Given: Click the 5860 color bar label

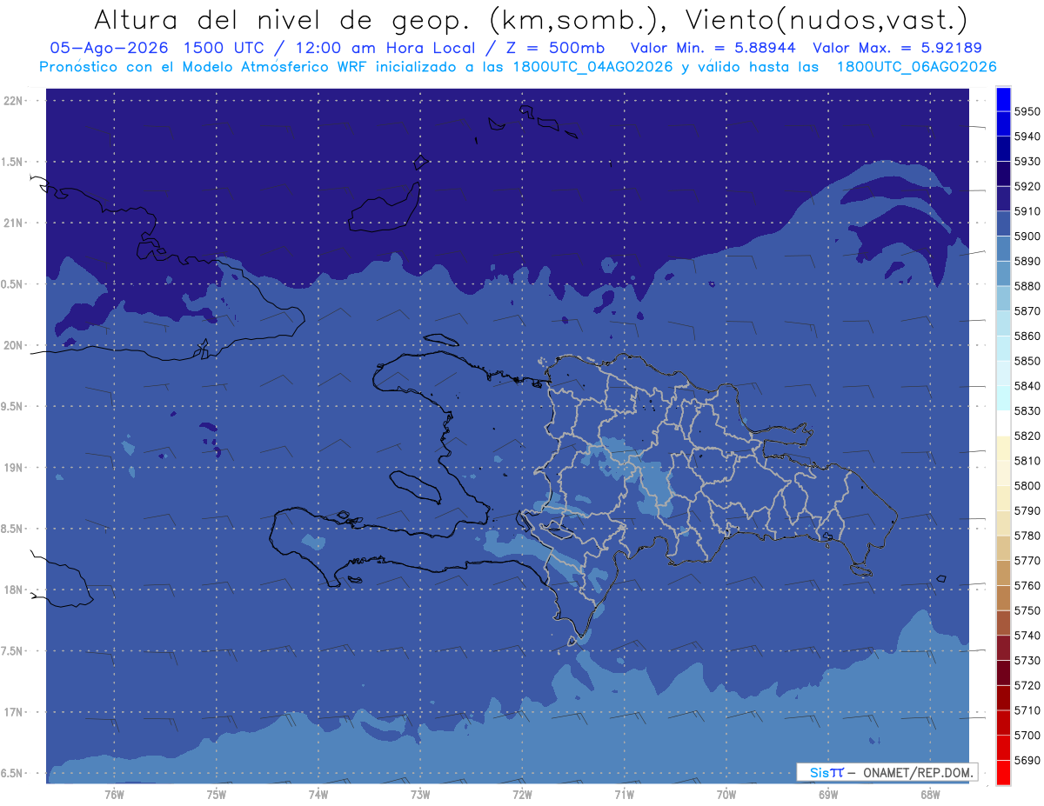Looking at the screenshot, I should click(1027, 336).
